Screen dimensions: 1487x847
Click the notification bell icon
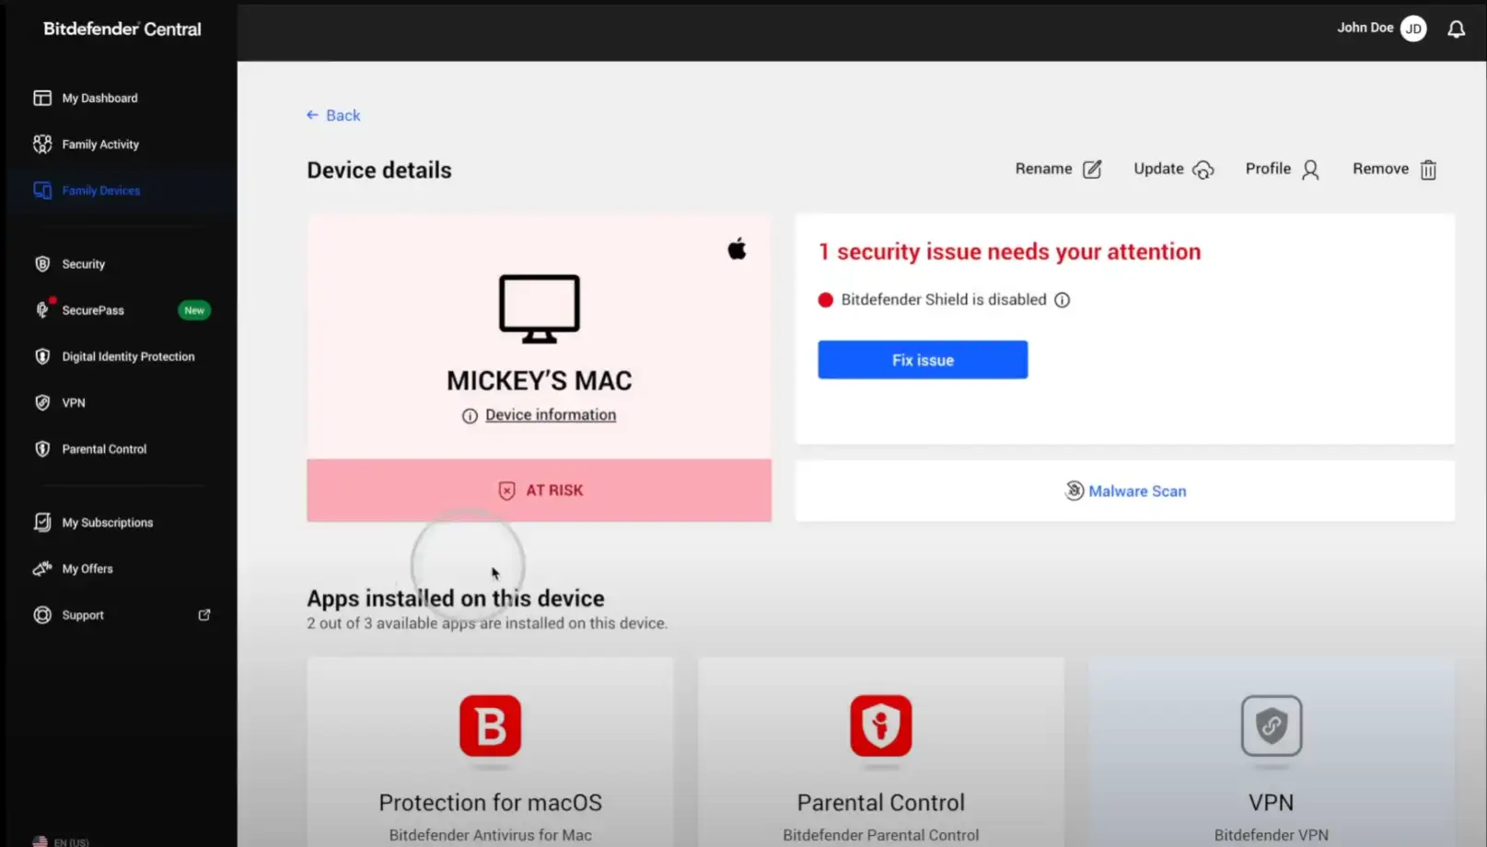pyautogui.click(x=1456, y=29)
